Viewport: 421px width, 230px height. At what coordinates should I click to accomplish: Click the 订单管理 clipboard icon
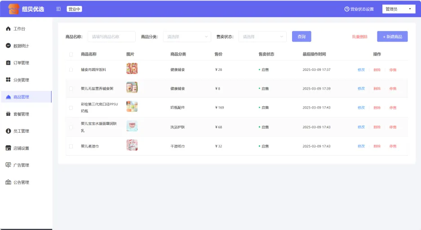(8, 63)
